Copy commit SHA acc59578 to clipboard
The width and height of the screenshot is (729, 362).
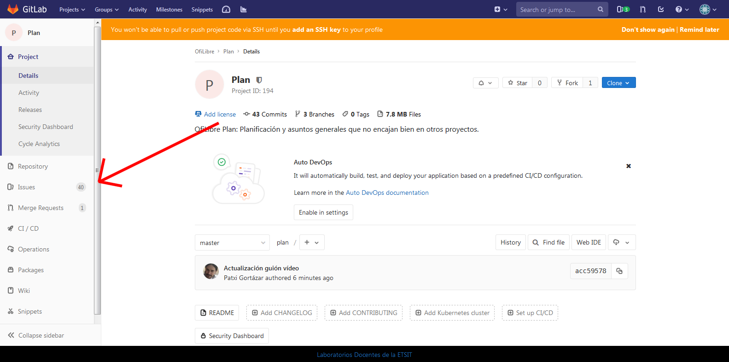(619, 271)
